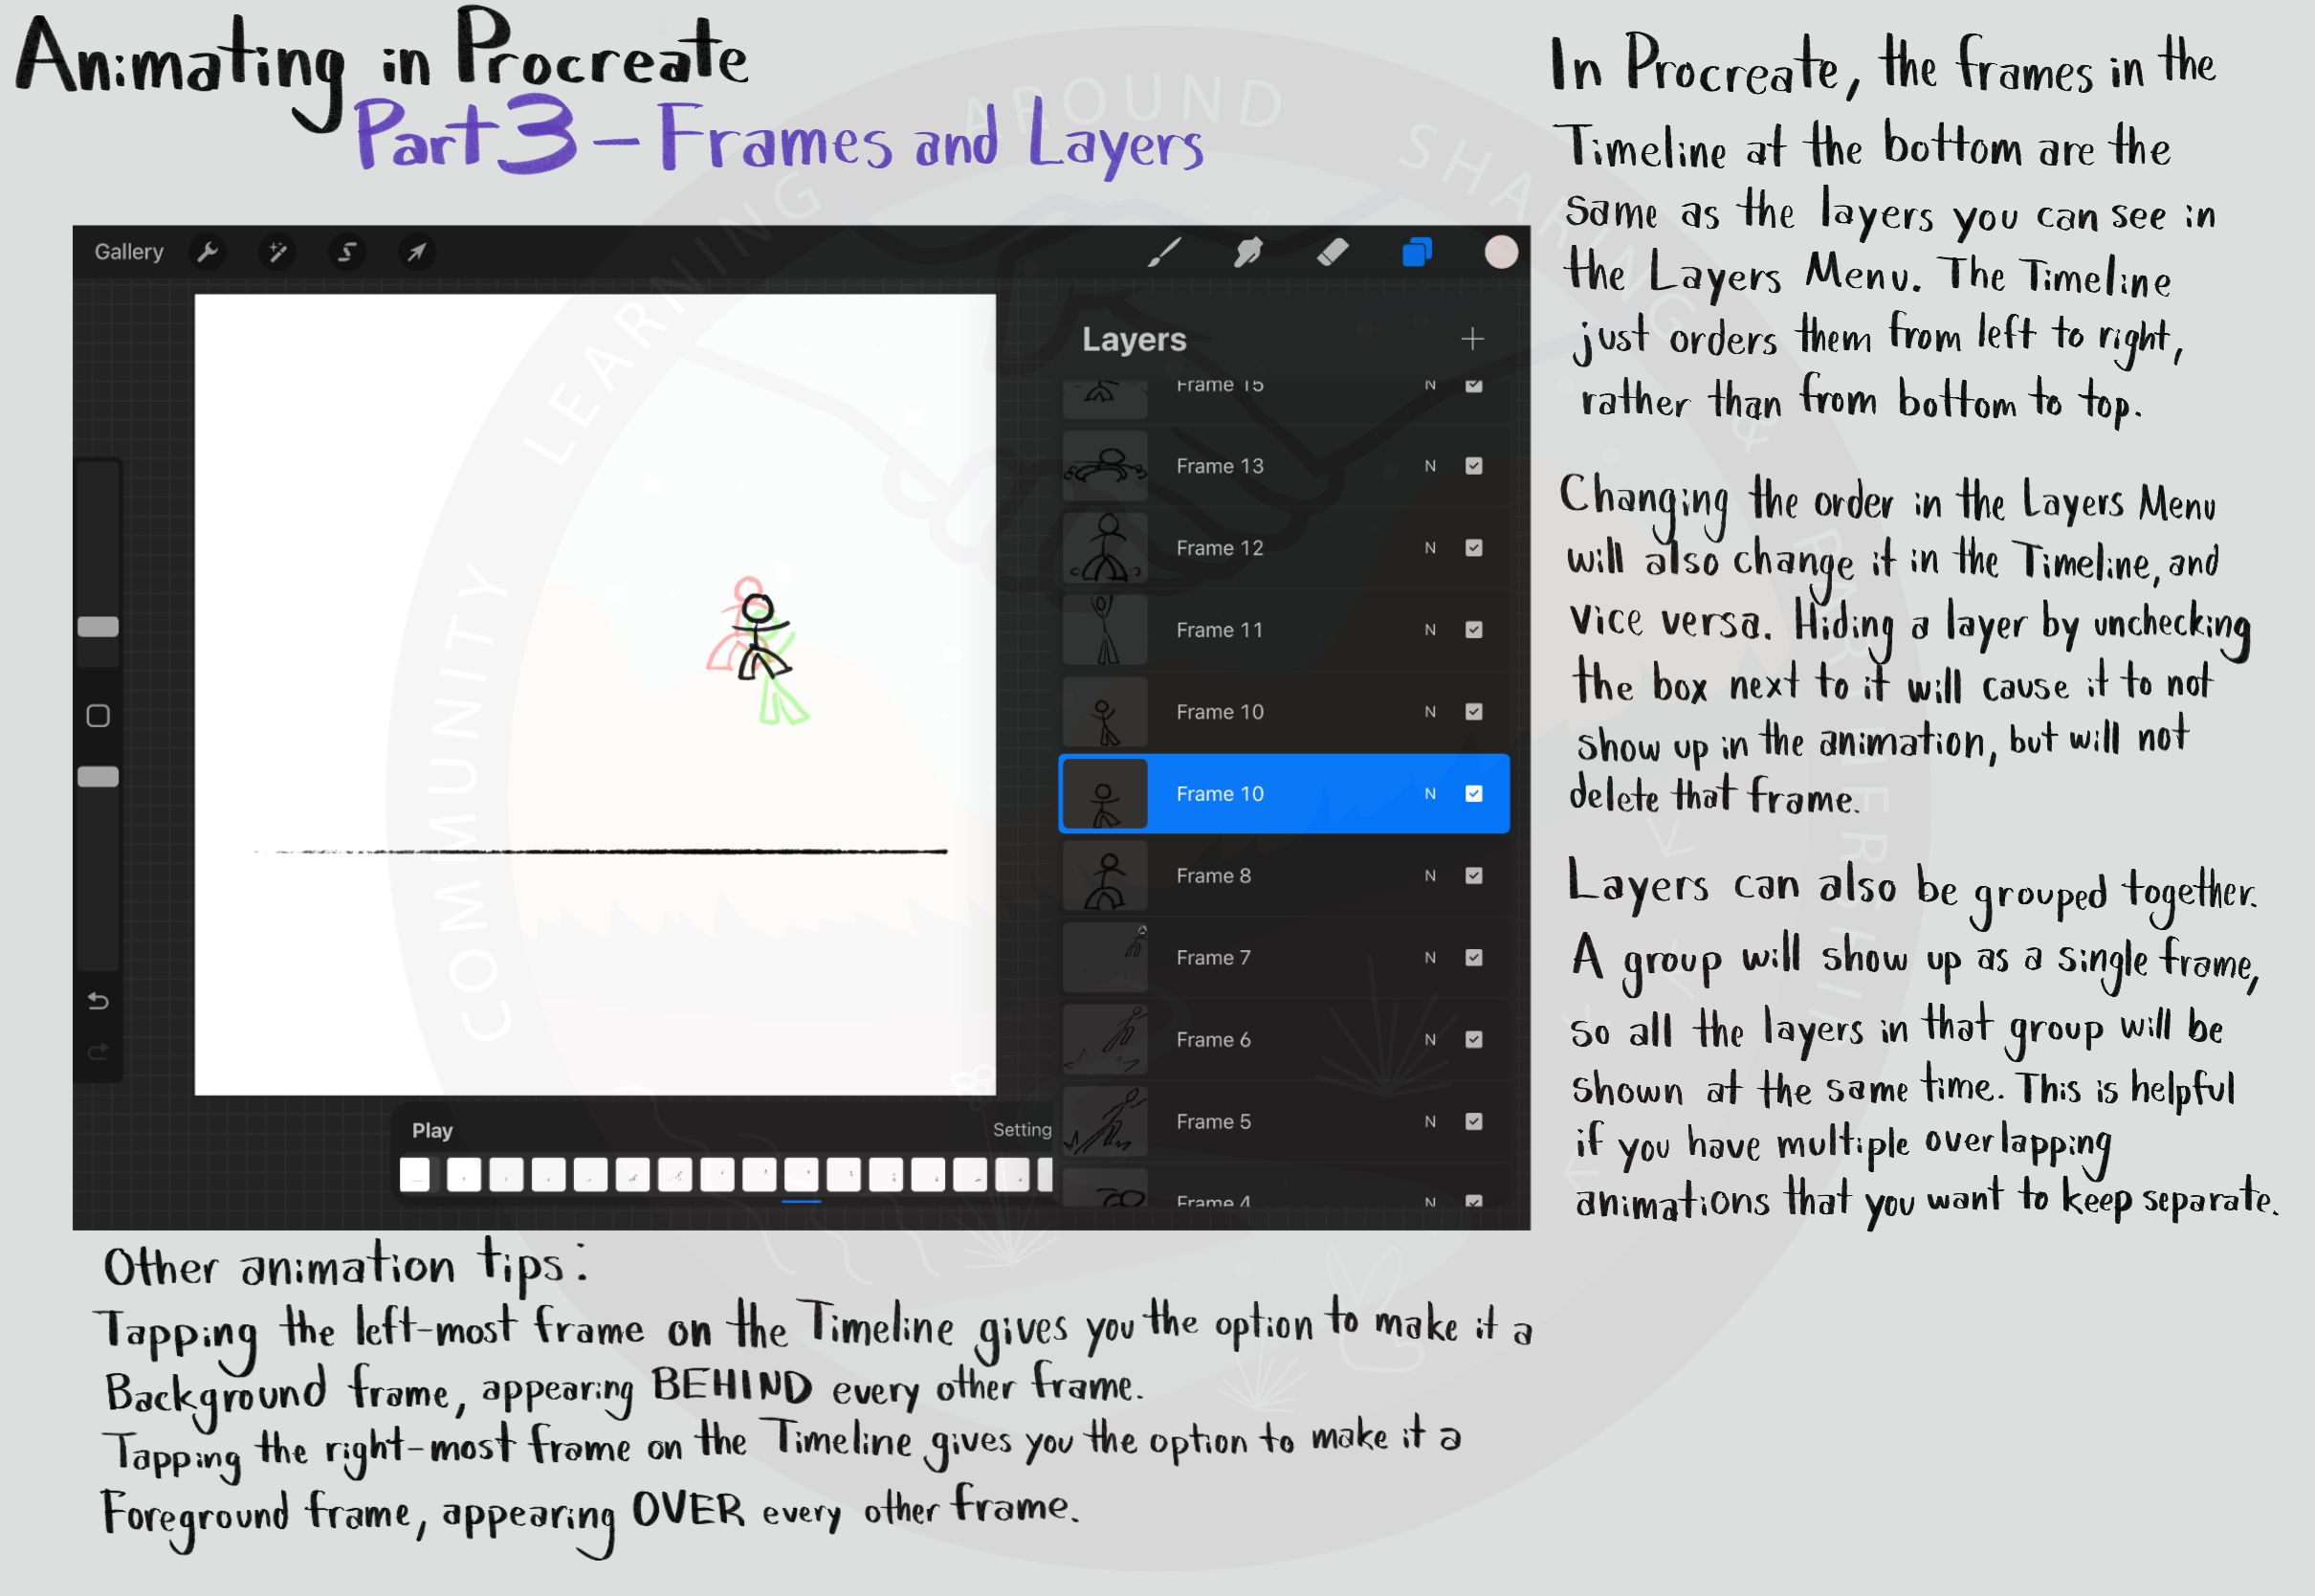Click the blue highlighted Frame 10 label
This screenshot has height=1596, width=2315.
click(1220, 794)
